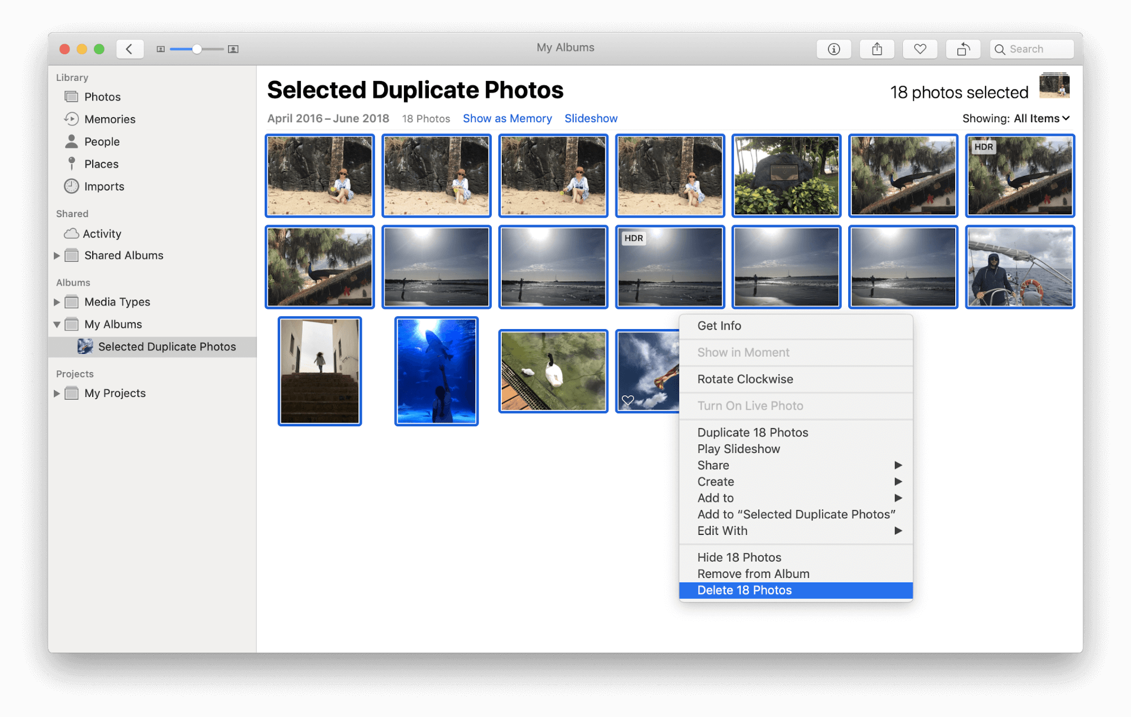The width and height of the screenshot is (1131, 717).
Task: Click Show as Memory link
Action: tap(506, 118)
